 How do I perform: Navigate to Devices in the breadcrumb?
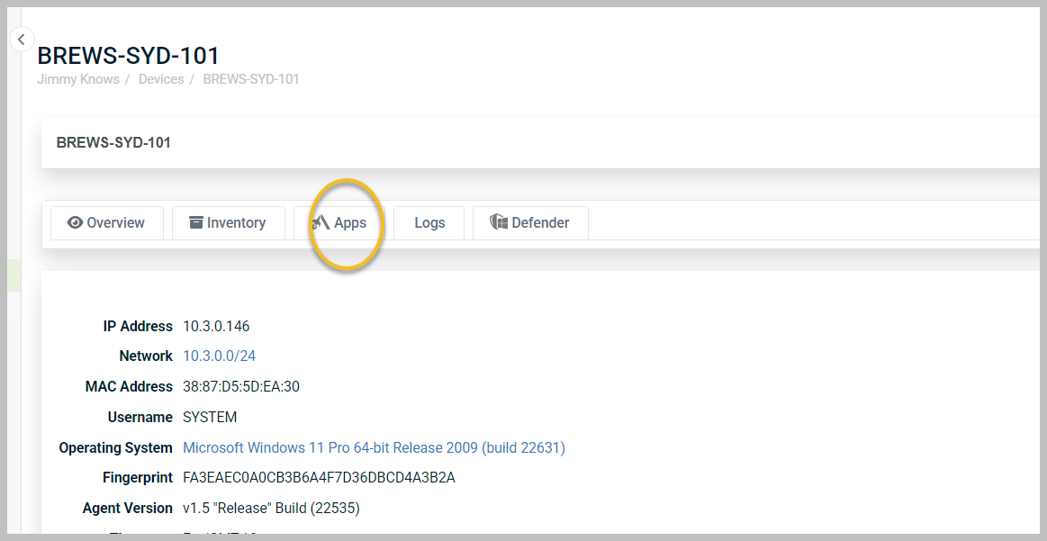pyautogui.click(x=161, y=79)
